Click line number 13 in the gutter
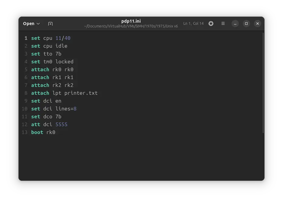Screen dimensions: 283x201 [x=24, y=132]
